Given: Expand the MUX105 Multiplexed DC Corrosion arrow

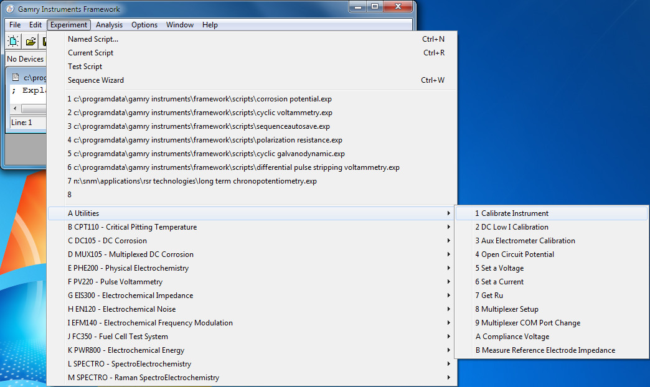Looking at the screenshot, I should (448, 254).
